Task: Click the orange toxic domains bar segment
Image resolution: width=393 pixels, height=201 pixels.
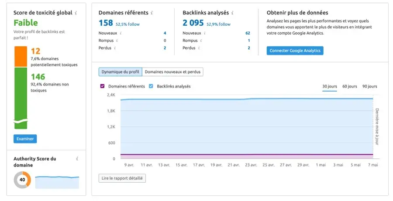Action: [x=21, y=57]
